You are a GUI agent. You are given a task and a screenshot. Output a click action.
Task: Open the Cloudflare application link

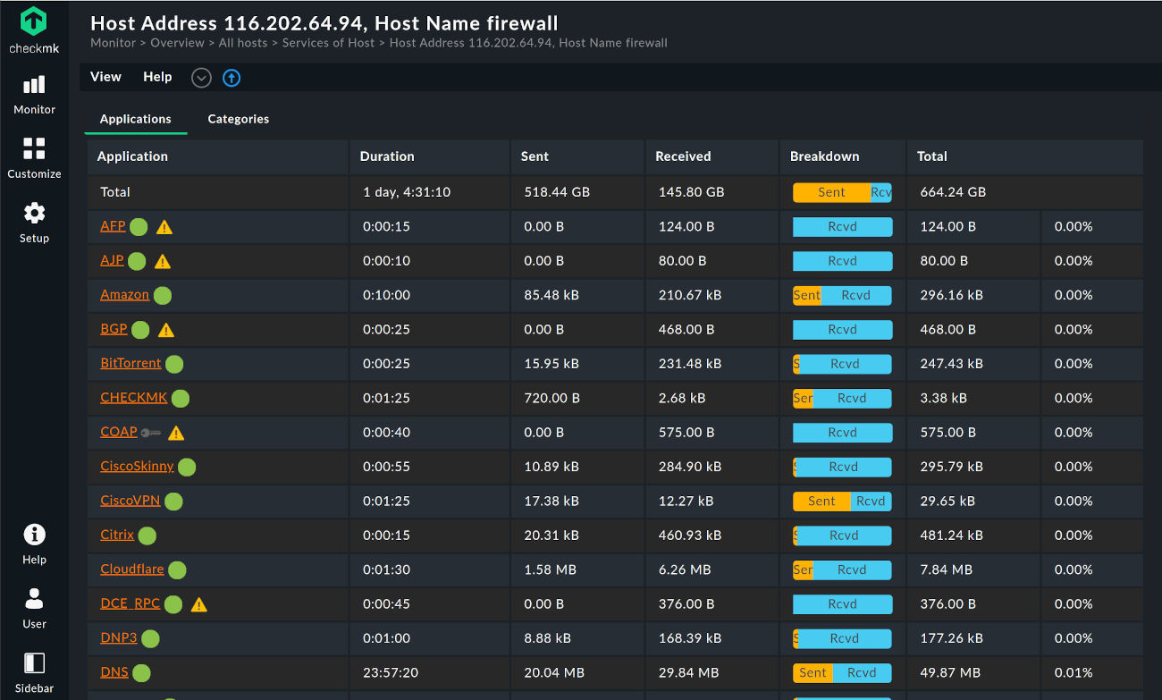coord(132,569)
